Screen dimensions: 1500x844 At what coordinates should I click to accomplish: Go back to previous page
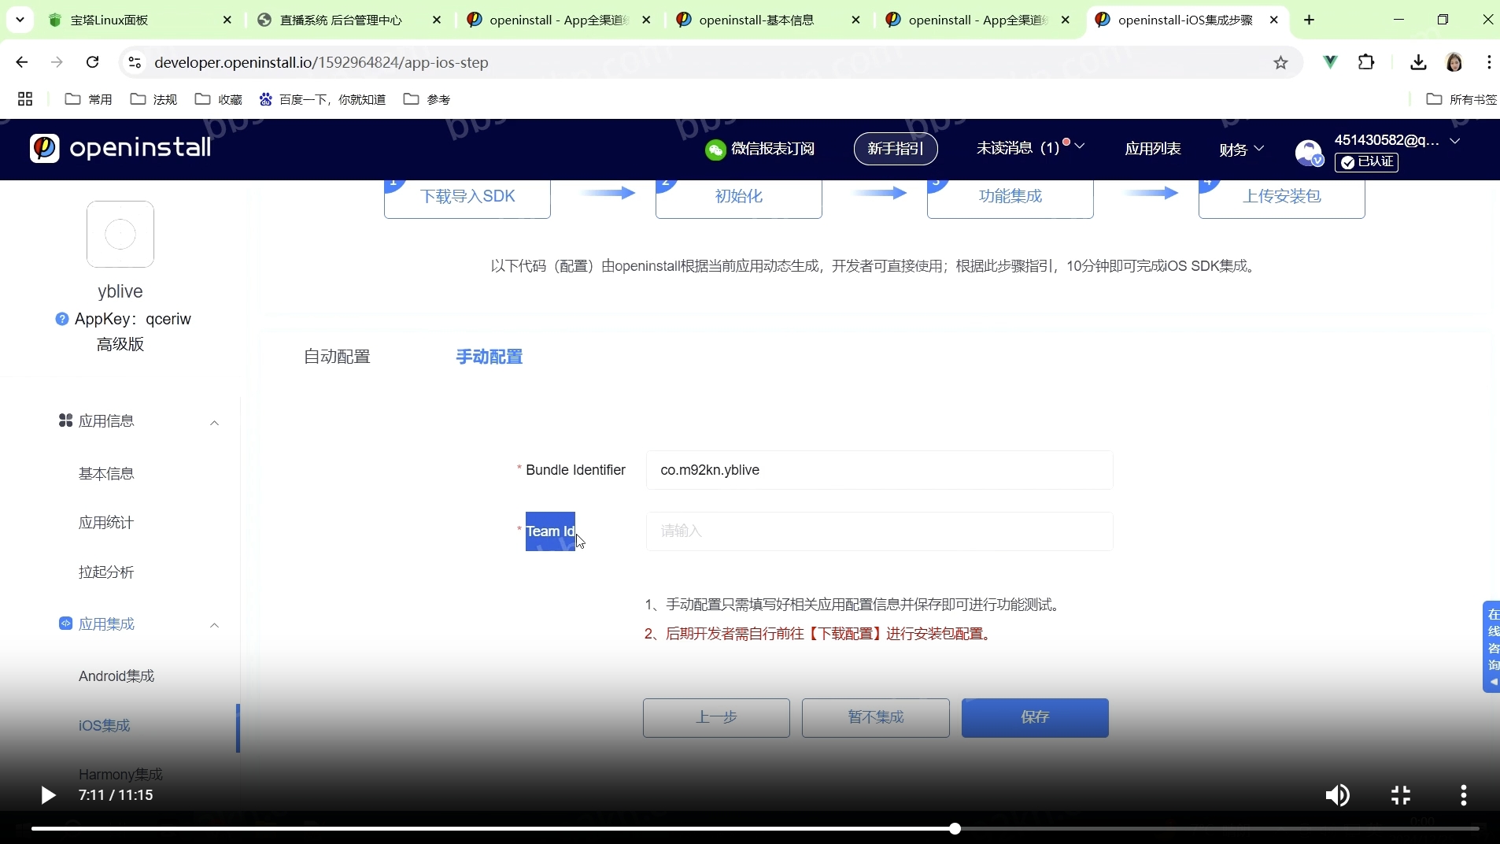(22, 62)
